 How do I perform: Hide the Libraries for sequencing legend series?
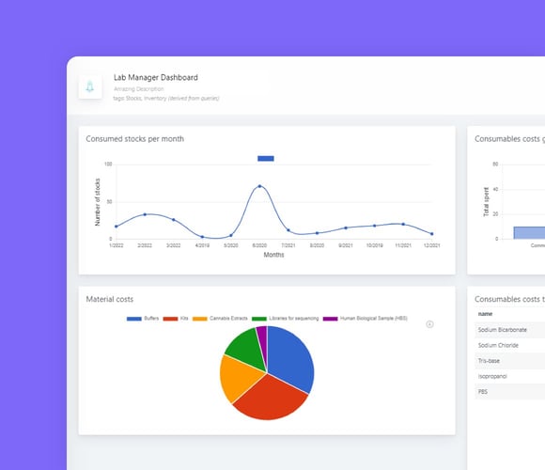(285, 319)
